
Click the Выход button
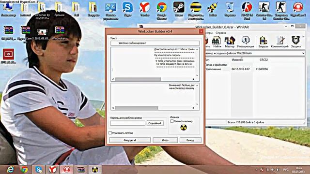pos(190,140)
